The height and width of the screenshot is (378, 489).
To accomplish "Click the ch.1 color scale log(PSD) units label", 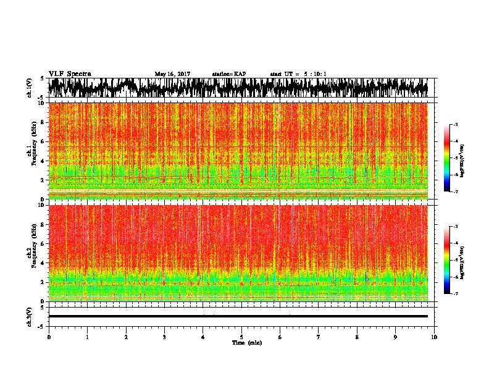I will point(462,161).
